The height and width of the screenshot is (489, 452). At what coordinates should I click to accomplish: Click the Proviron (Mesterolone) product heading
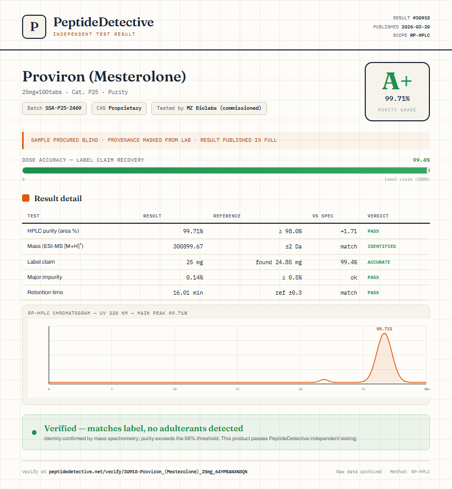tap(104, 76)
